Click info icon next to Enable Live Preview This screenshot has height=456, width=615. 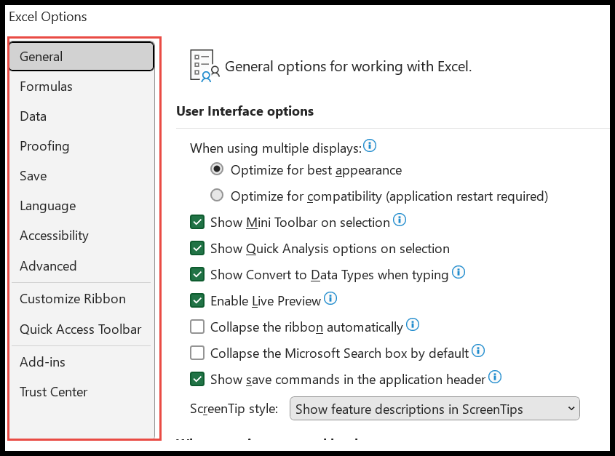coord(330,298)
